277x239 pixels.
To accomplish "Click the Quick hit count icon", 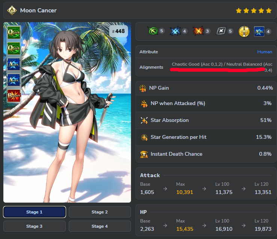I will coord(153,31).
